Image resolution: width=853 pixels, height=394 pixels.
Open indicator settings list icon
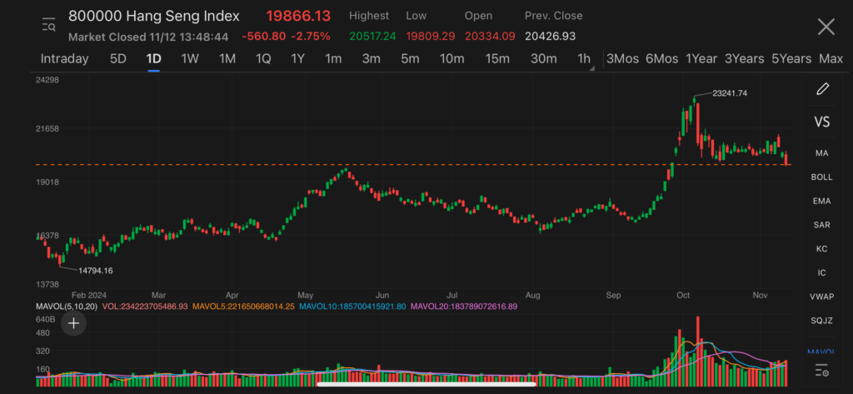pyautogui.click(x=821, y=371)
